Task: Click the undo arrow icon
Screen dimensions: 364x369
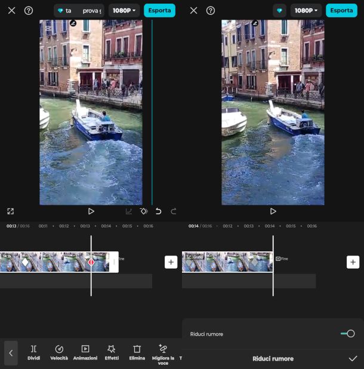Action: (x=158, y=211)
